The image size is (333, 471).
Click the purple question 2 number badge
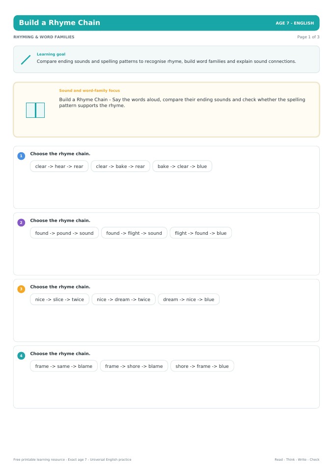pyautogui.click(x=21, y=222)
